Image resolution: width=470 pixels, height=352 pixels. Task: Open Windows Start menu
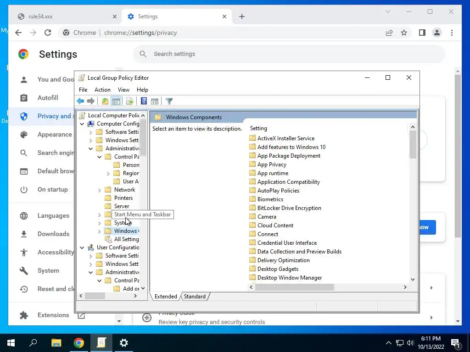pyautogui.click(x=11, y=343)
